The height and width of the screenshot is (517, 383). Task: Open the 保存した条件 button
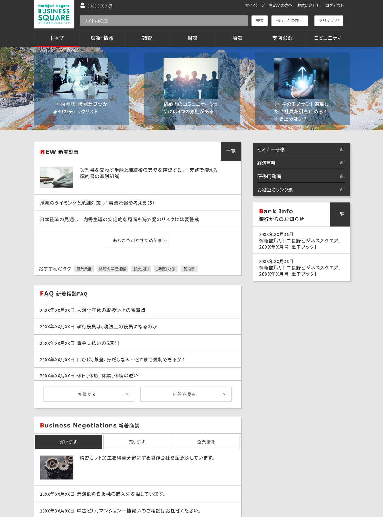click(x=289, y=21)
